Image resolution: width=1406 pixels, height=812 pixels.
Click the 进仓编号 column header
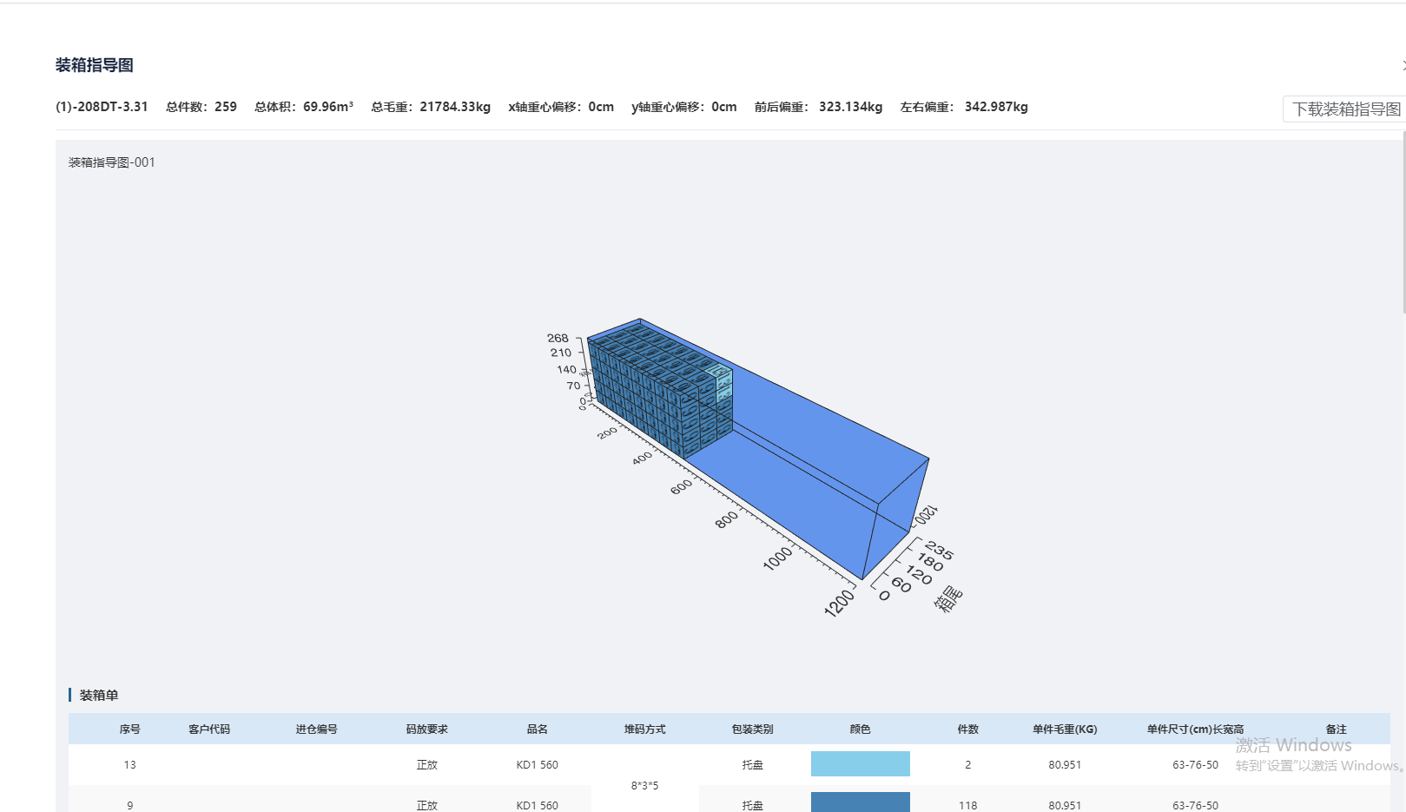tap(316, 729)
